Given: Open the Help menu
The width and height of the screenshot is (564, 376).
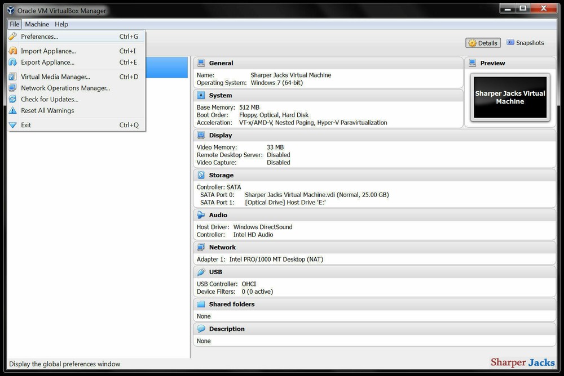Looking at the screenshot, I should (x=61, y=24).
